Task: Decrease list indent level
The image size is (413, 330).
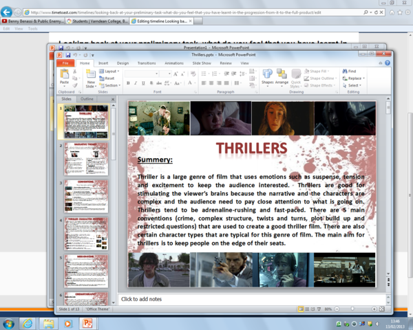Action: 226,74
